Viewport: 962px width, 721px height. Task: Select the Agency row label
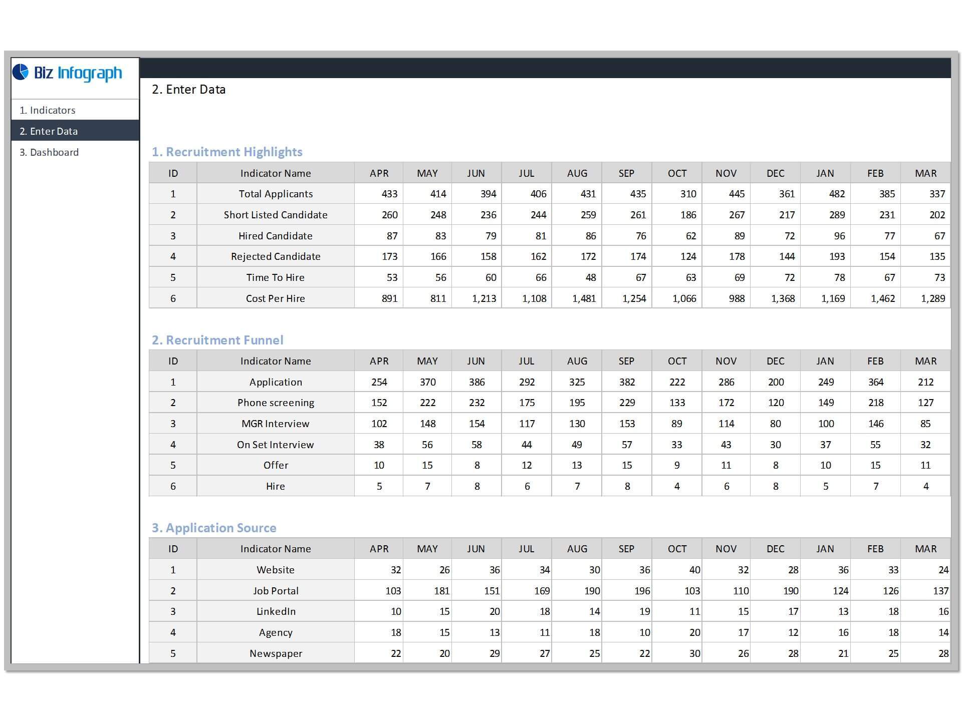click(x=276, y=632)
